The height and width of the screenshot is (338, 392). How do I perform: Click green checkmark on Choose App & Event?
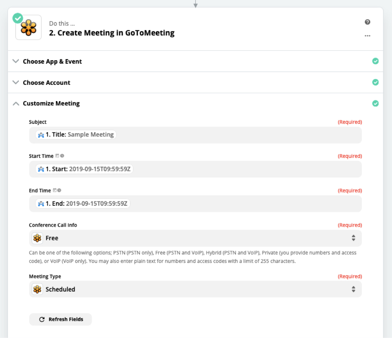click(x=375, y=61)
